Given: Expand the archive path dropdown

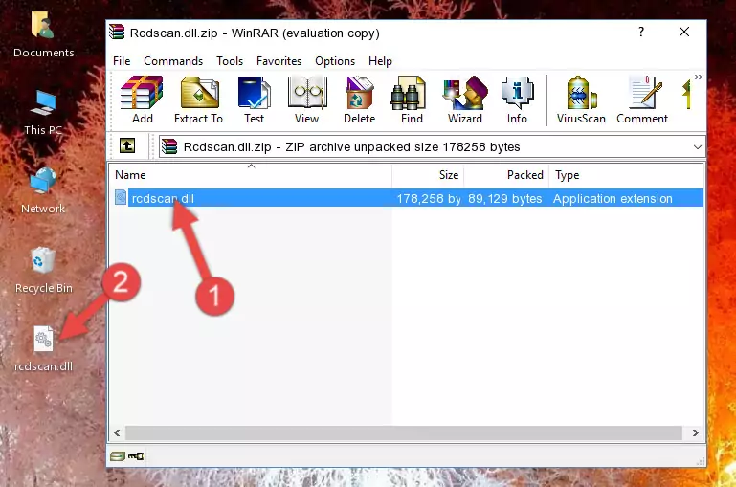Looking at the screenshot, I should 698,147.
